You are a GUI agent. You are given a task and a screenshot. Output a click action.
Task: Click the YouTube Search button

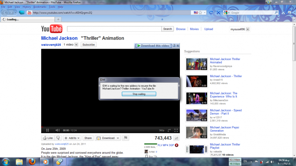pos(168,29)
